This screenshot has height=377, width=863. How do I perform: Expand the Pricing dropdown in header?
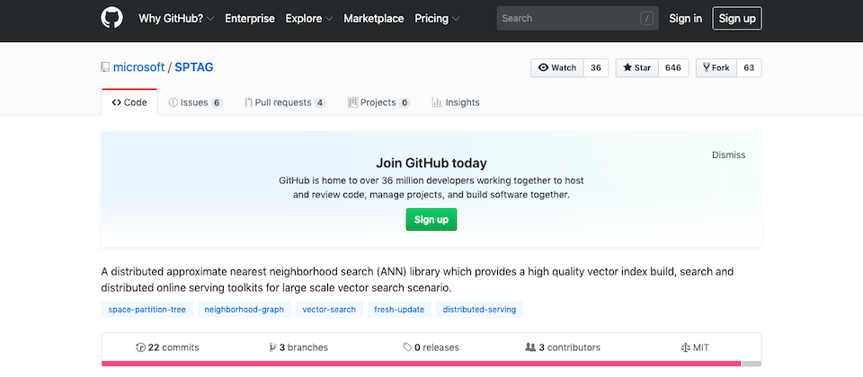(x=437, y=18)
